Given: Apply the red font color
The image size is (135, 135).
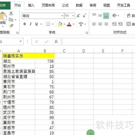Looking at the screenshot, I should point(69,24).
